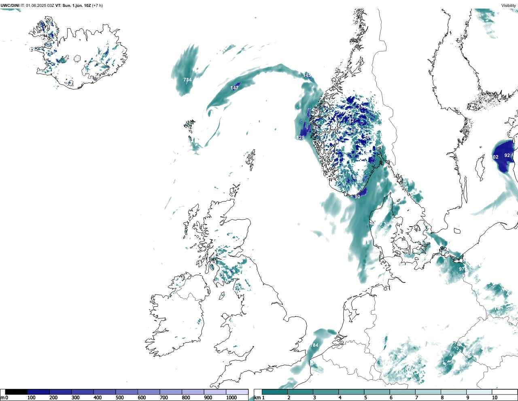Click the "(+7 h)" forecast offset text
This screenshot has height=401, width=518.
tap(98, 5)
